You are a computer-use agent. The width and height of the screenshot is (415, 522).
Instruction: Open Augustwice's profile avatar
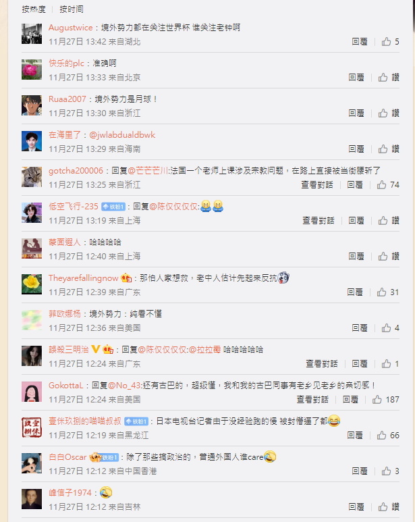pos(32,34)
